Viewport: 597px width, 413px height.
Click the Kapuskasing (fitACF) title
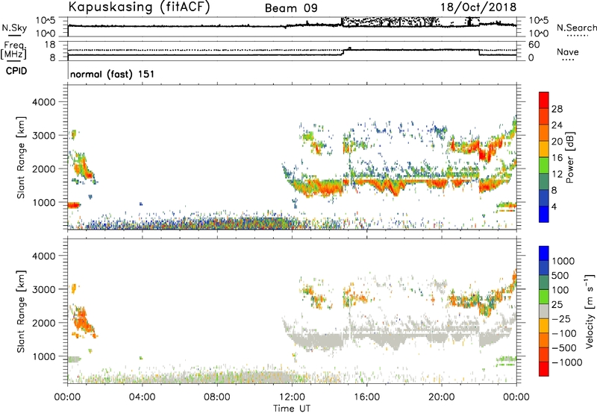pyautogui.click(x=139, y=7)
